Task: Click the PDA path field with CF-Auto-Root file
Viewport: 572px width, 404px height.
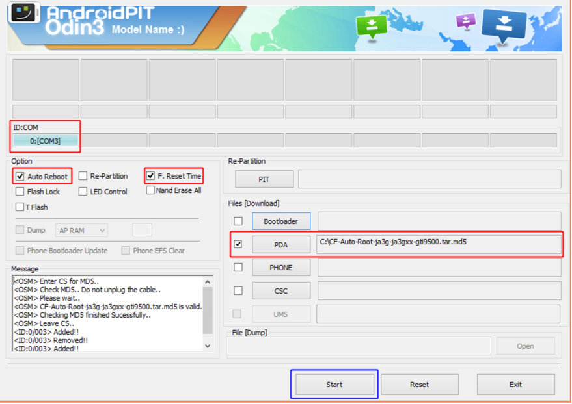Action: (x=439, y=244)
